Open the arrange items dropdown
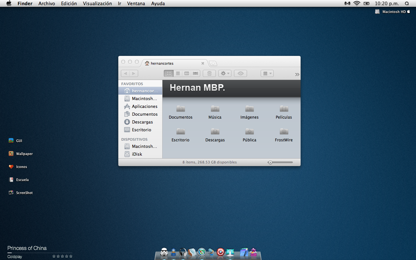 tap(267, 73)
